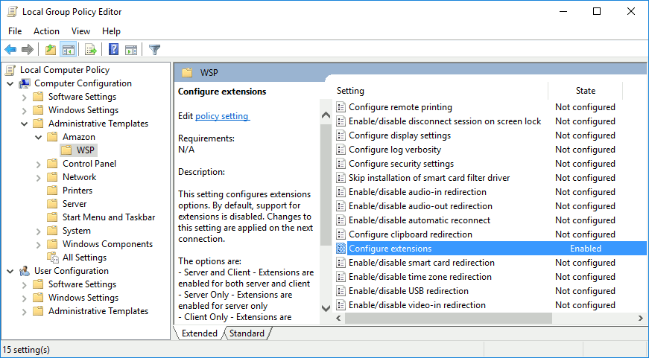Click the Back arrow toolbar button
649x358 pixels.
pos(10,50)
